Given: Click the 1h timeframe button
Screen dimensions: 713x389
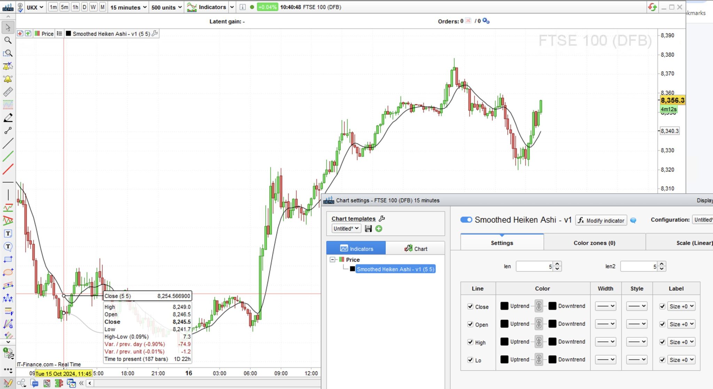Looking at the screenshot, I should tap(75, 7).
